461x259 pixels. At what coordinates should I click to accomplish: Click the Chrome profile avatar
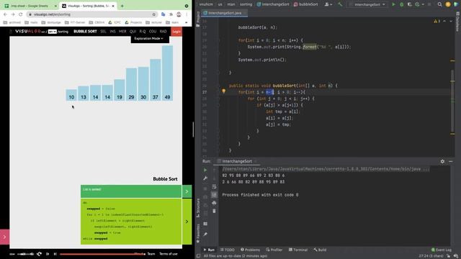click(x=179, y=14)
